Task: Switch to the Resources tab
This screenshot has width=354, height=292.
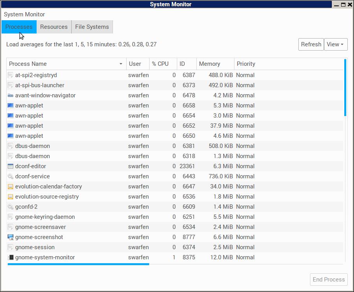Action: pyautogui.click(x=54, y=27)
